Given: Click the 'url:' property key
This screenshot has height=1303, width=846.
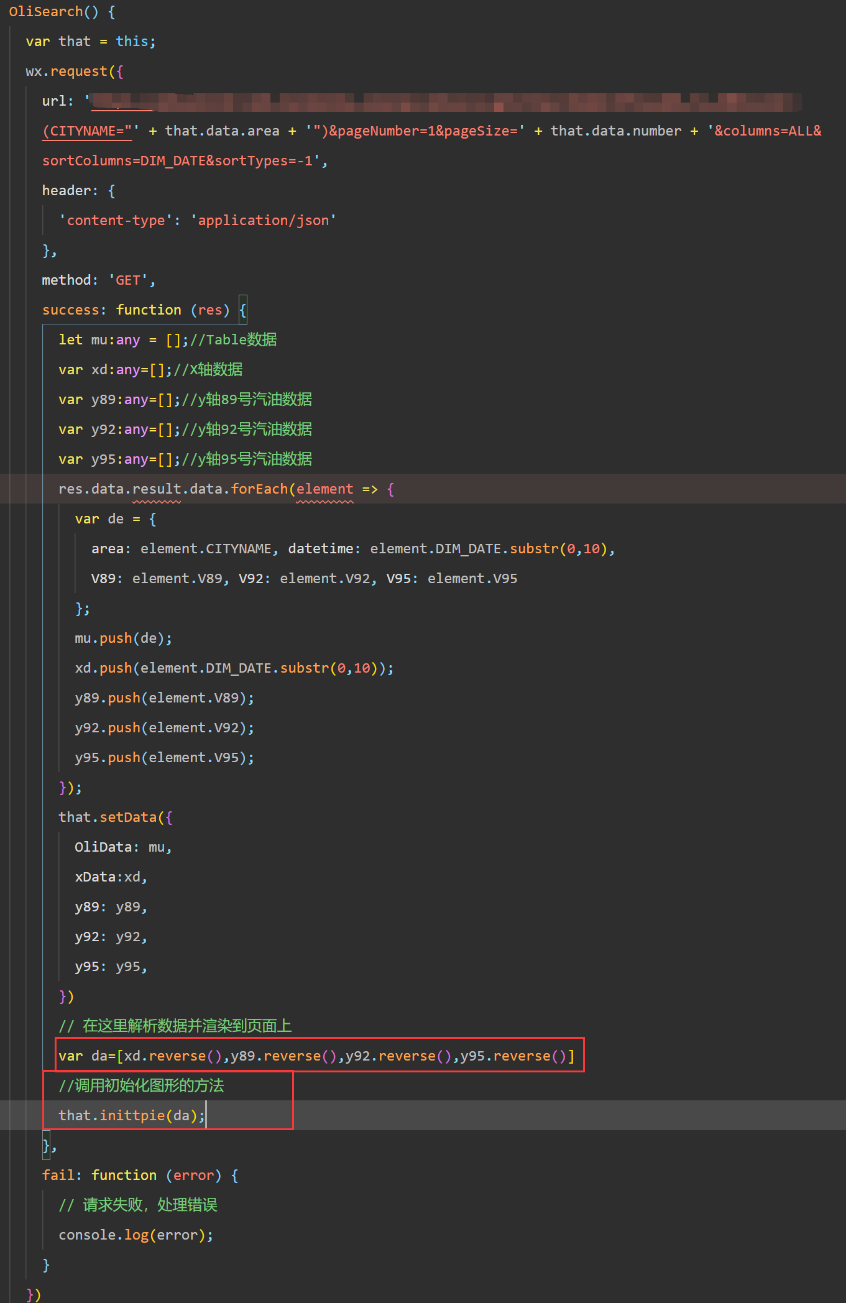Looking at the screenshot, I should 58,101.
